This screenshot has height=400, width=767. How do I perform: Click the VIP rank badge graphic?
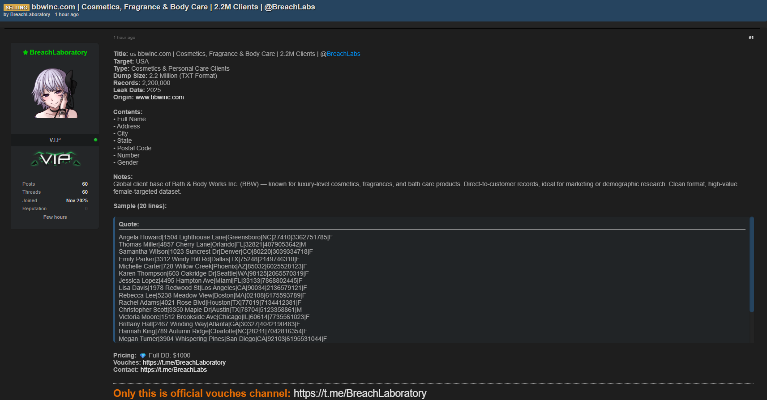[x=56, y=159]
